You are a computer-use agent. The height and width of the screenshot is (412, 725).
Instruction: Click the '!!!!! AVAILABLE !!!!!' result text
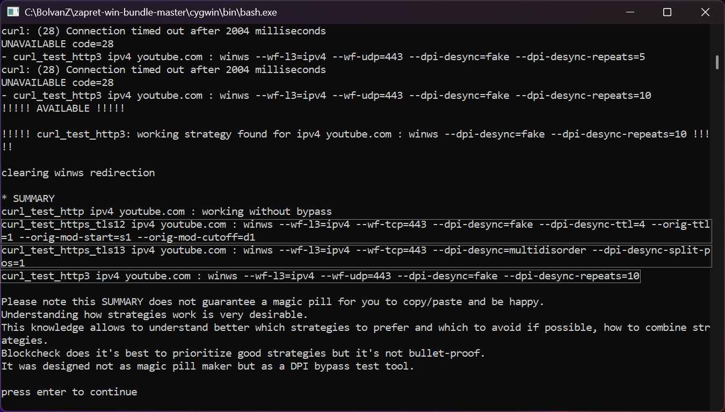coord(63,109)
